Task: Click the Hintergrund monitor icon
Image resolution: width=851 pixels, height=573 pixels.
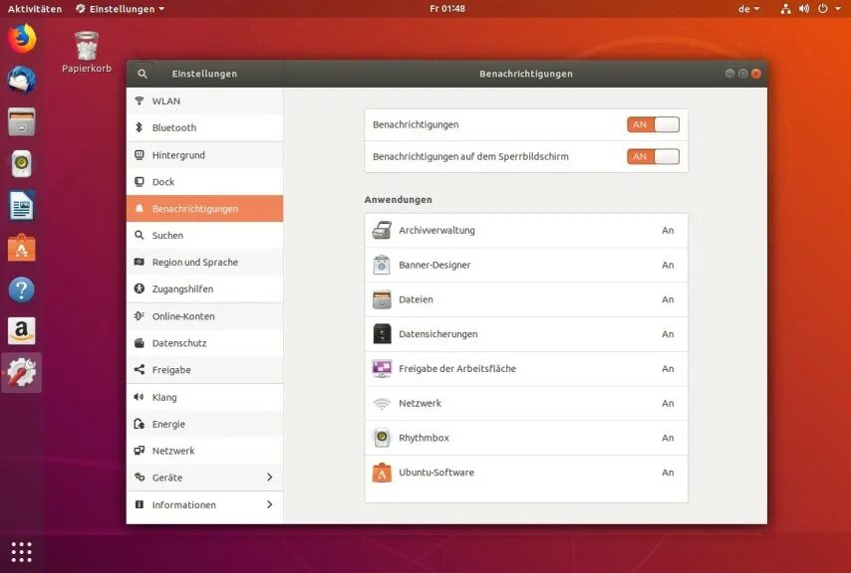Action: click(x=140, y=155)
